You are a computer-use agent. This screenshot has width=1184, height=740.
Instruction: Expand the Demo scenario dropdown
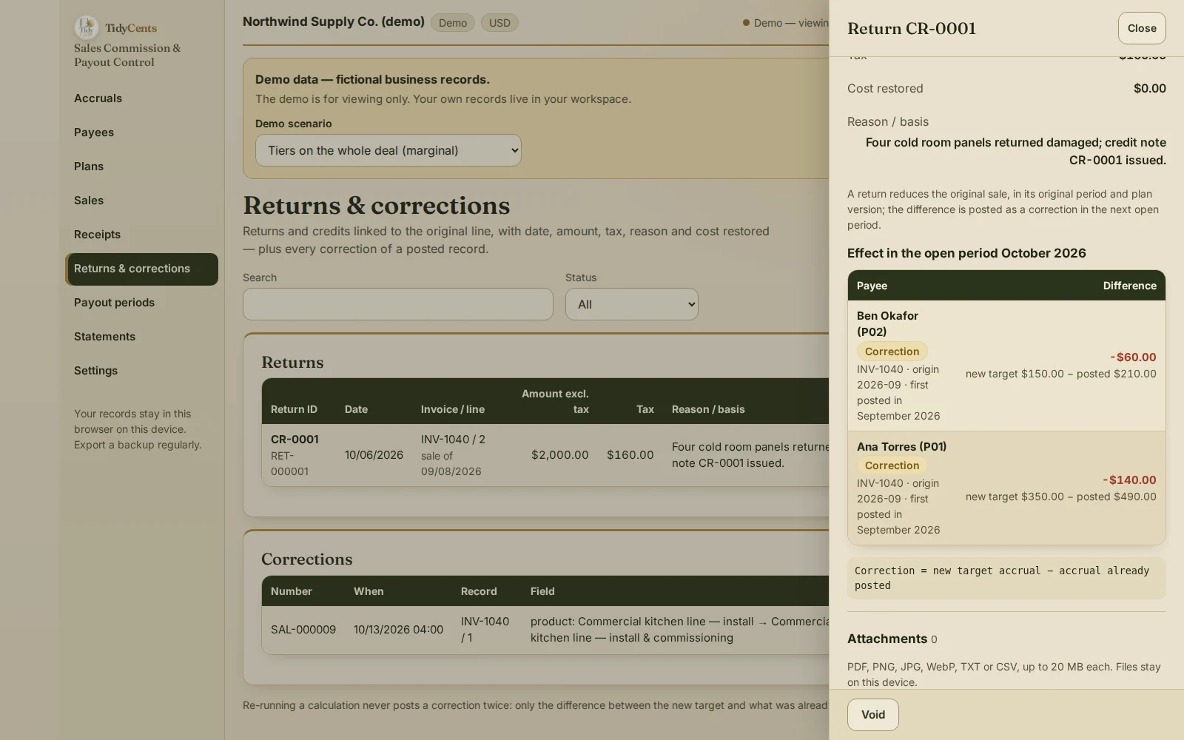coord(388,150)
